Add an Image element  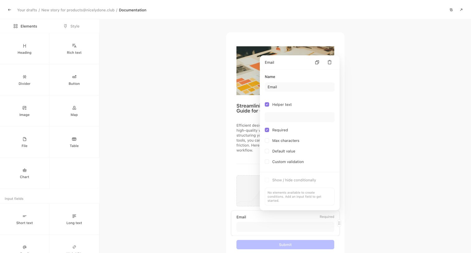point(25,111)
